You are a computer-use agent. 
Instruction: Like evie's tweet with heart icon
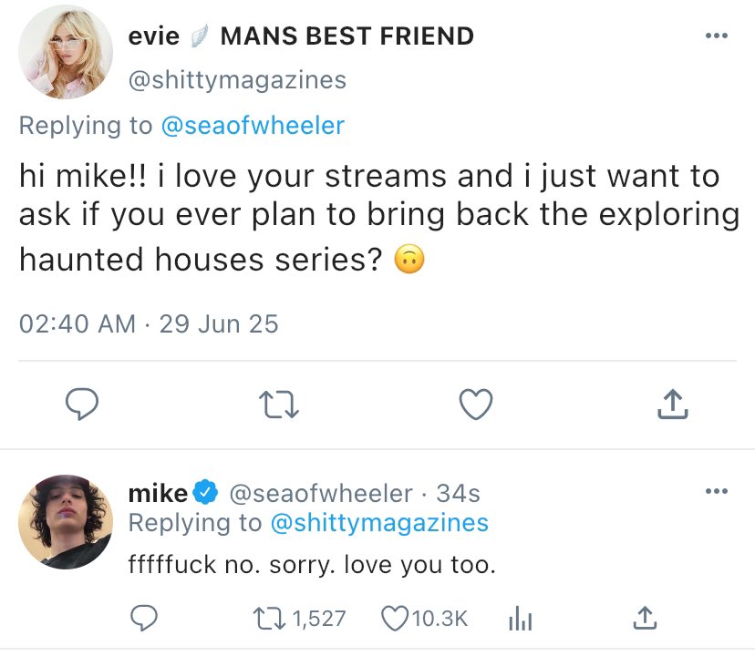(x=476, y=405)
